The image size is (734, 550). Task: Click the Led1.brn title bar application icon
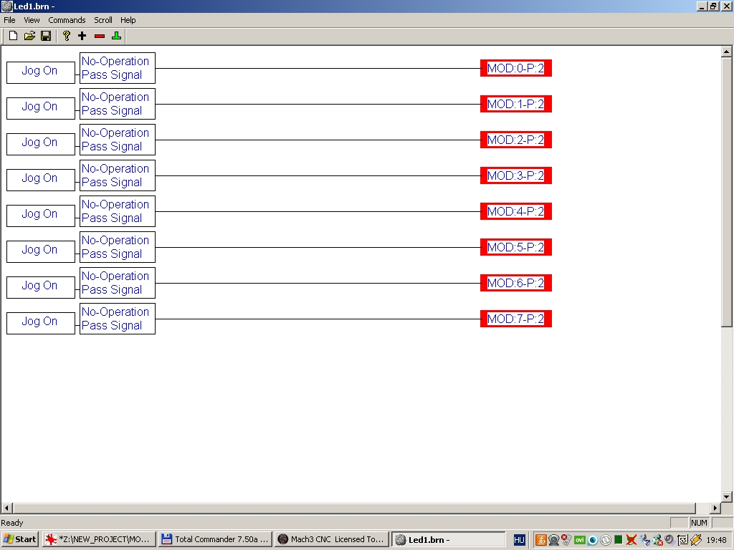pyautogui.click(x=6, y=6)
